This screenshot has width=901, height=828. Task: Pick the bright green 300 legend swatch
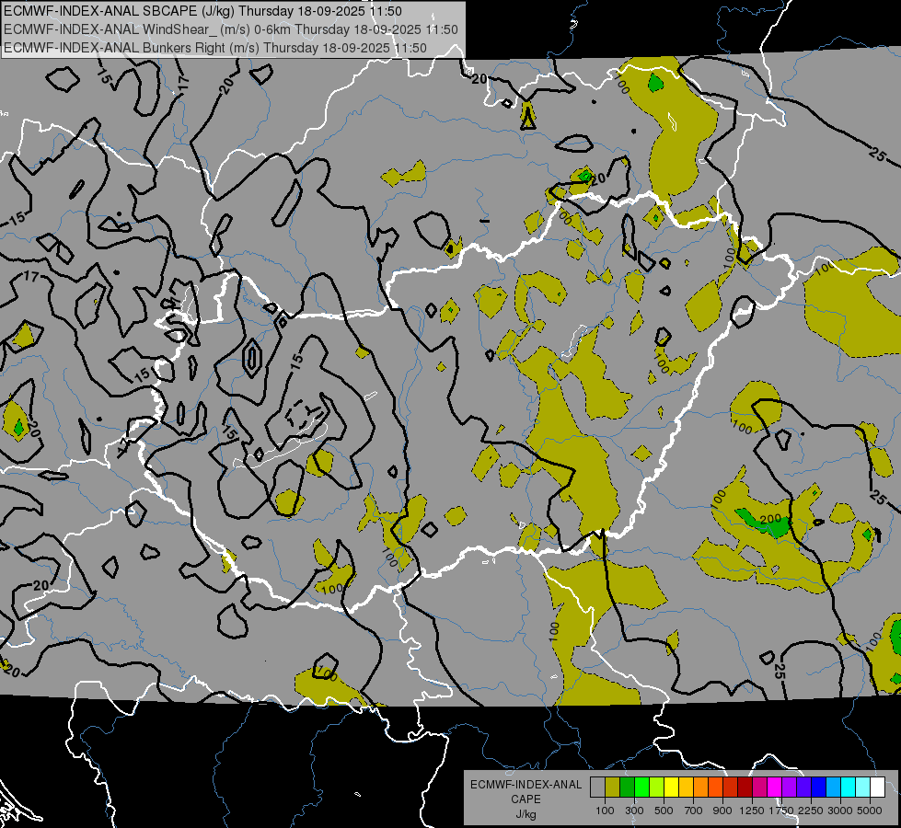(641, 788)
